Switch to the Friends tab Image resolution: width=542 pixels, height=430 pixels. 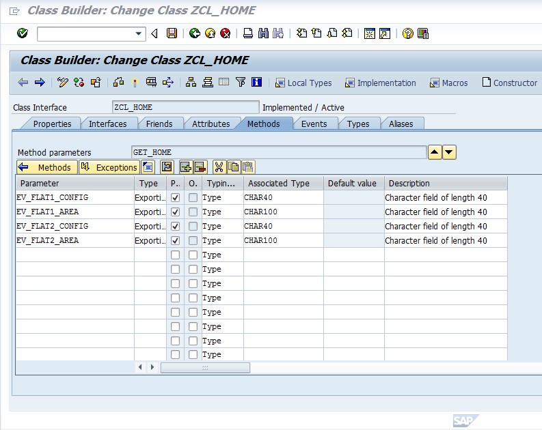coord(159,124)
